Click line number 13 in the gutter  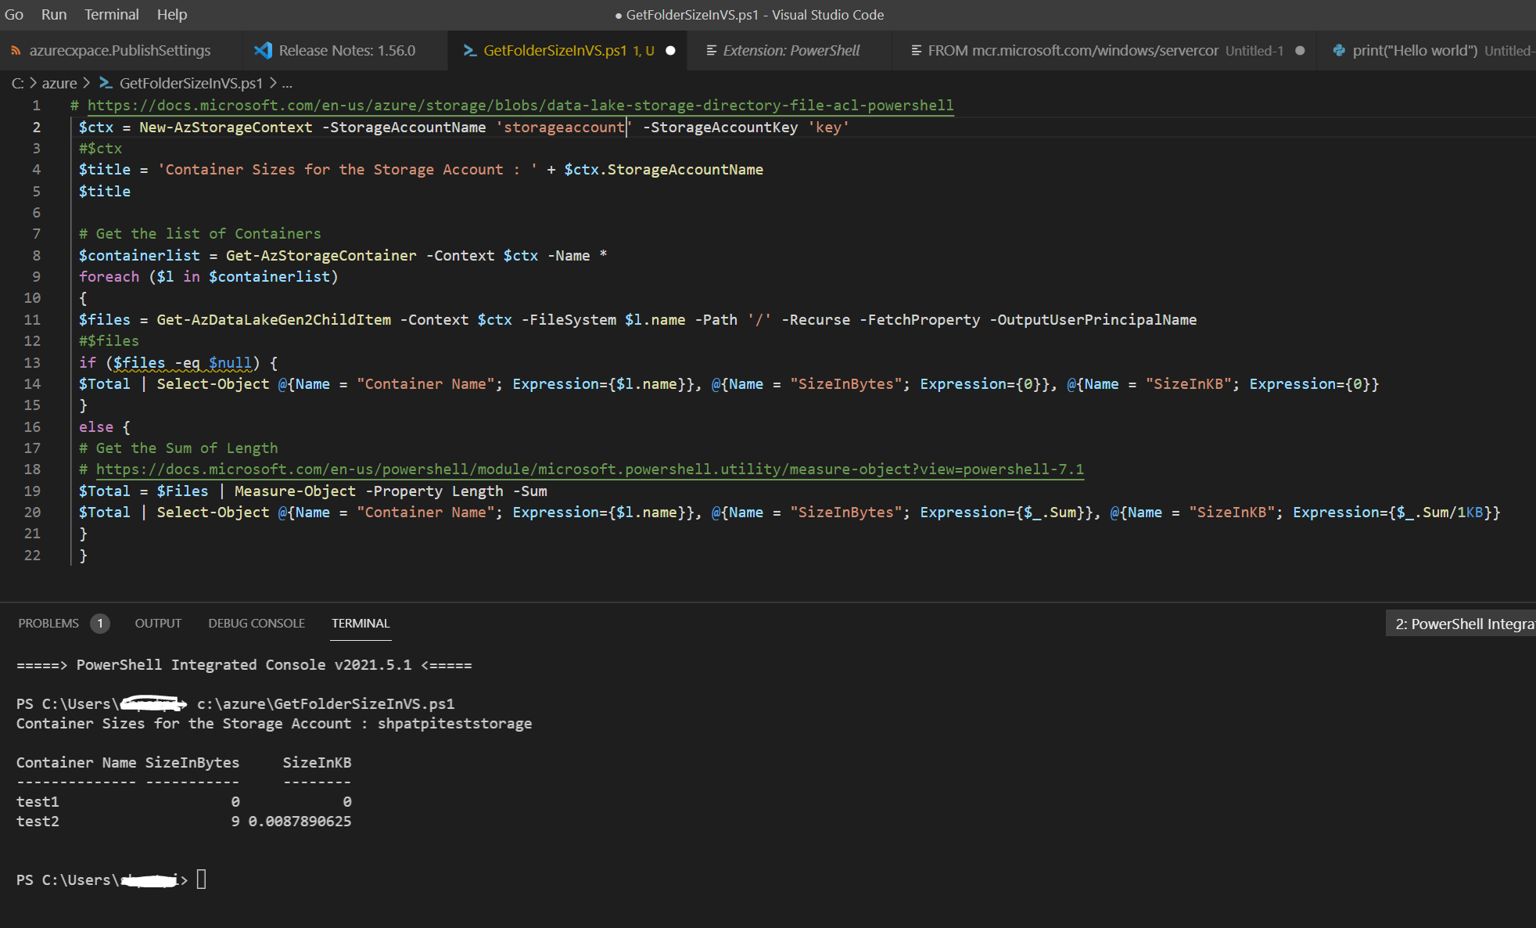coord(32,362)
